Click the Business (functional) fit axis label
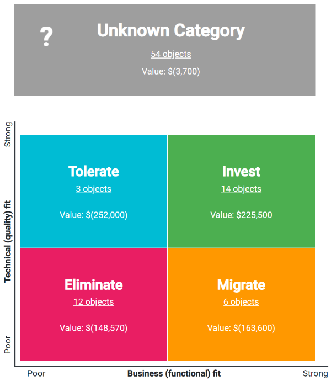Viewport: 331px width, 381px height. [174, 373]
